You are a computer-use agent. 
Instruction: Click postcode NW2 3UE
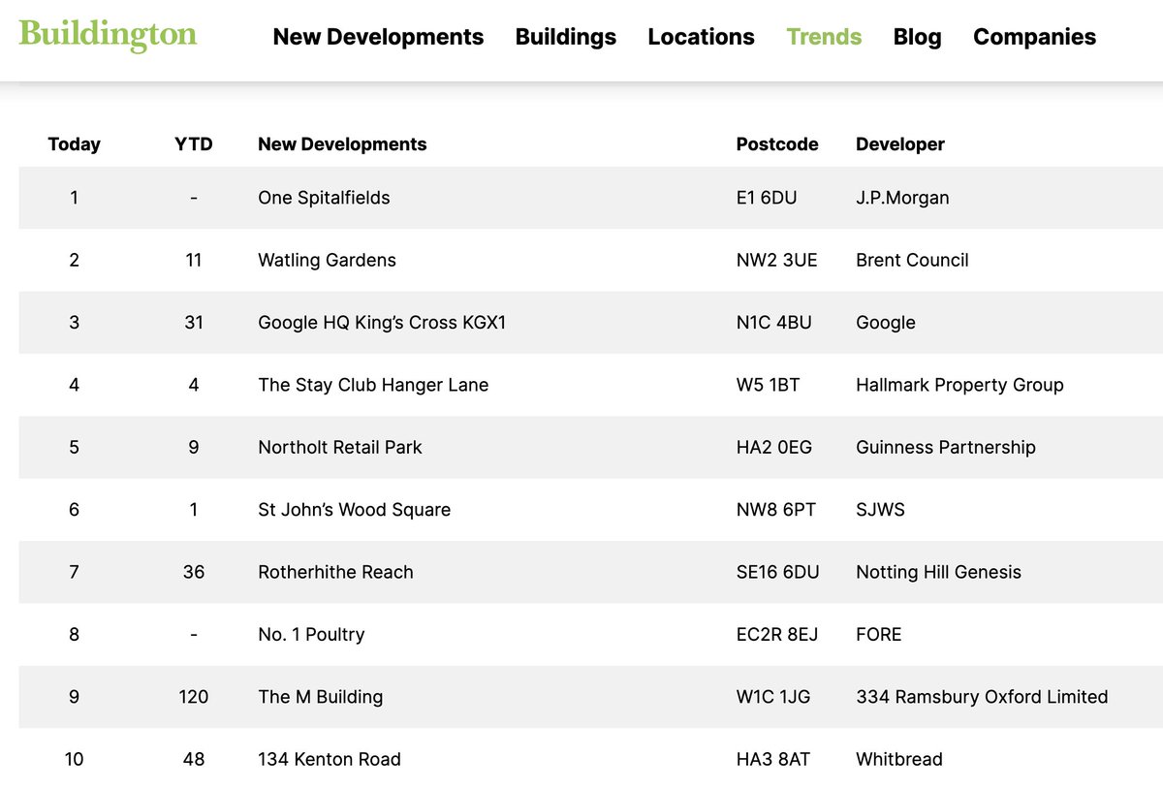776,260
